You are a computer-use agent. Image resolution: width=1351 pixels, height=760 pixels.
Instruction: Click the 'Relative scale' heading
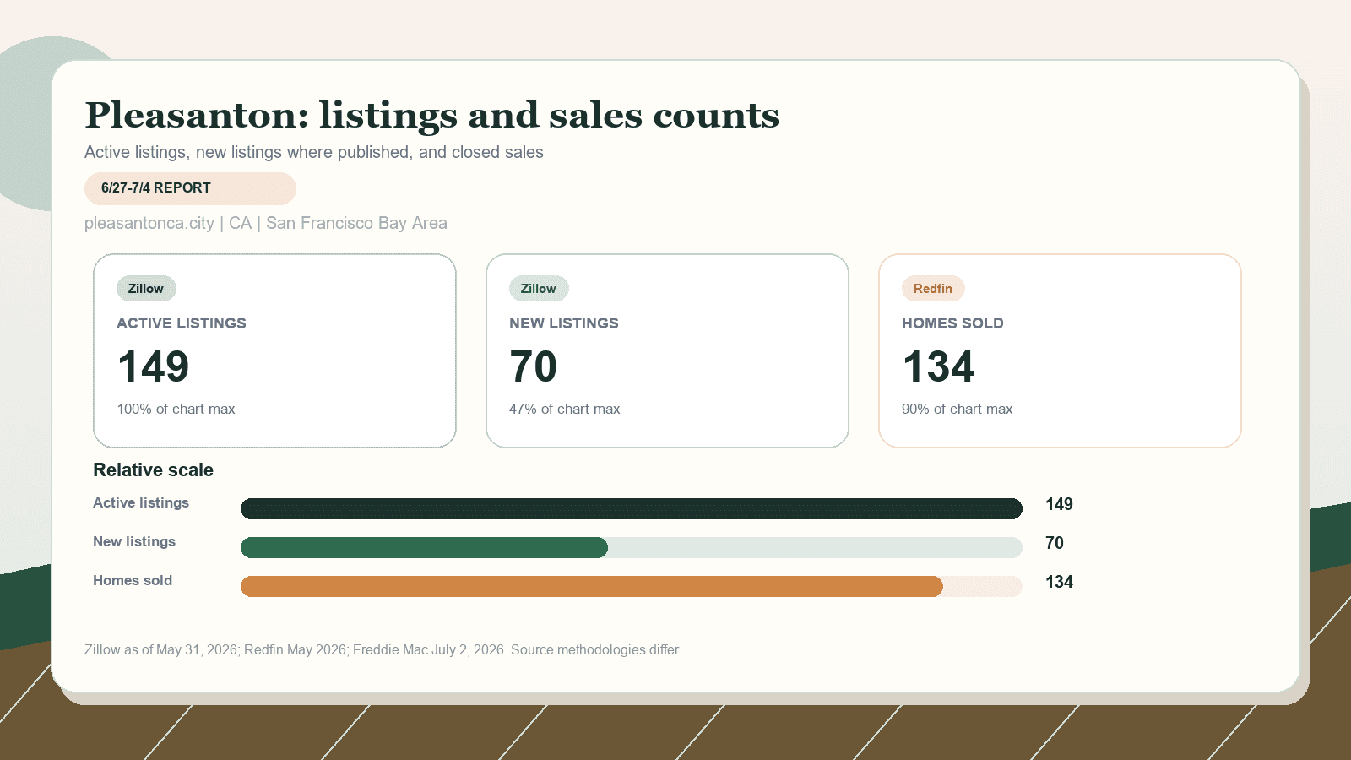click(x=153, y=470)
